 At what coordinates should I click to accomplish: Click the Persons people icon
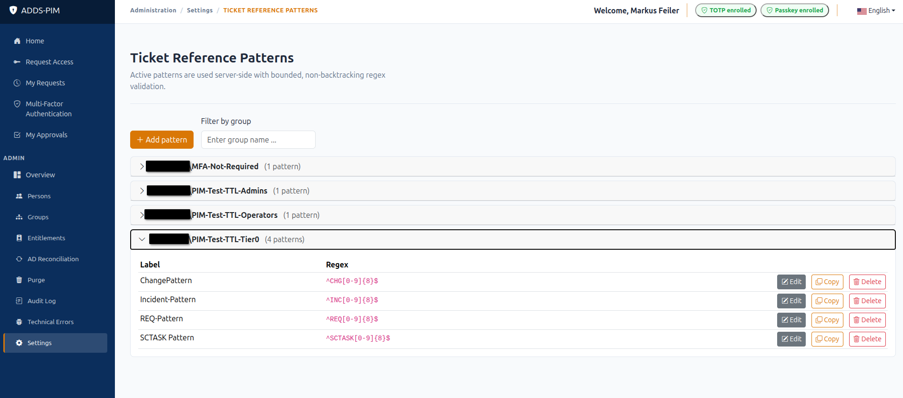point(19,196)
